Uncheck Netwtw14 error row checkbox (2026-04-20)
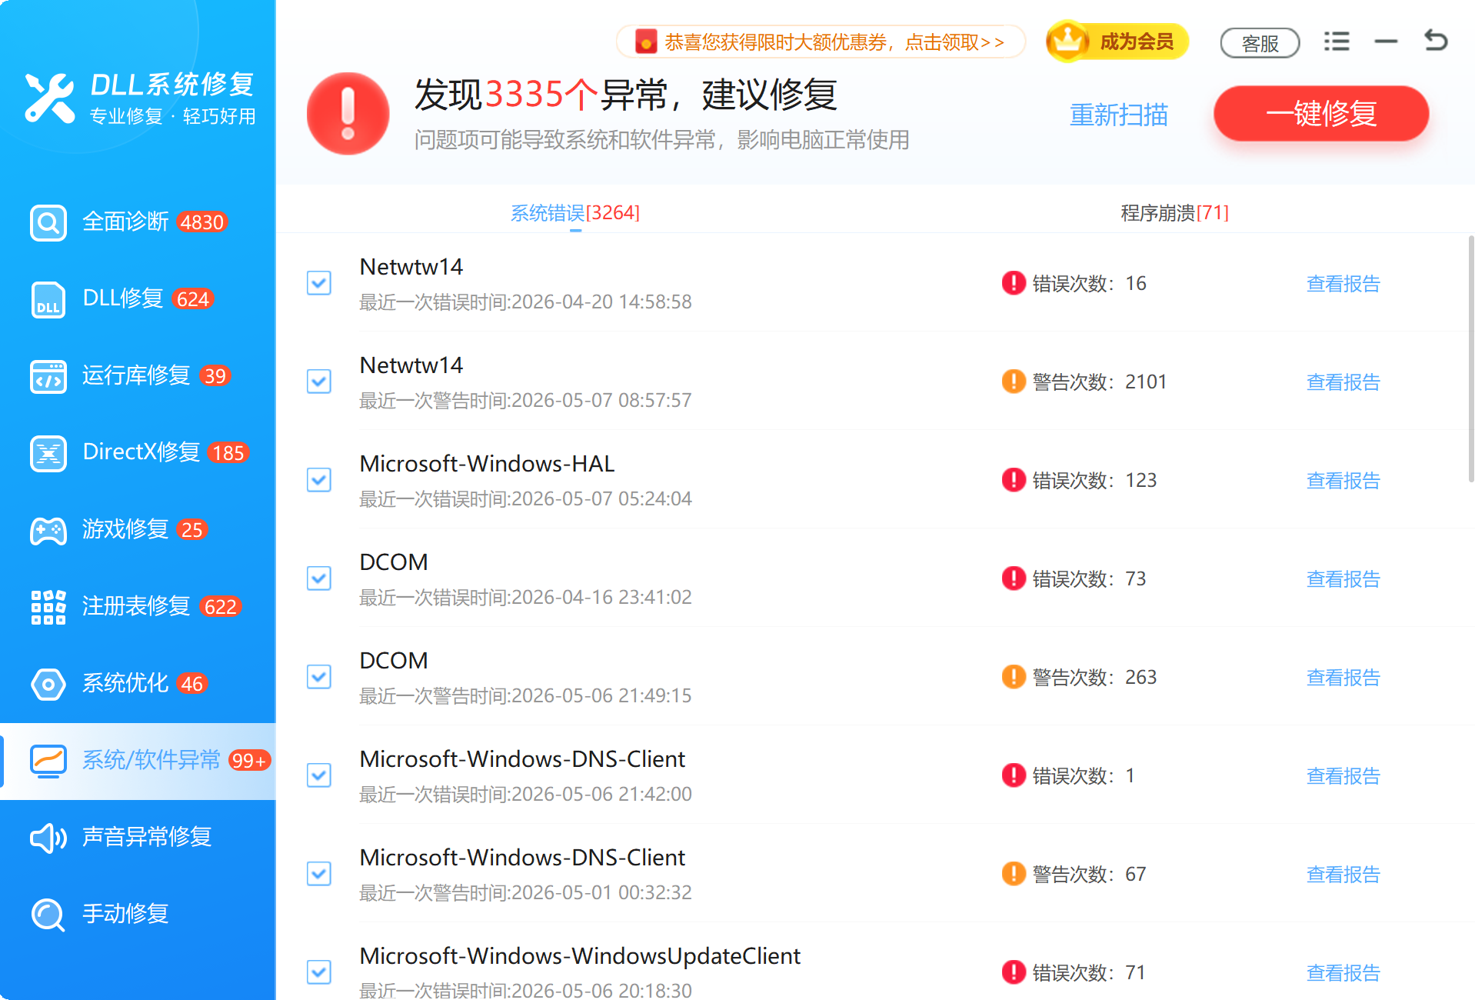1475x1000 pixels. pos(319,283)
